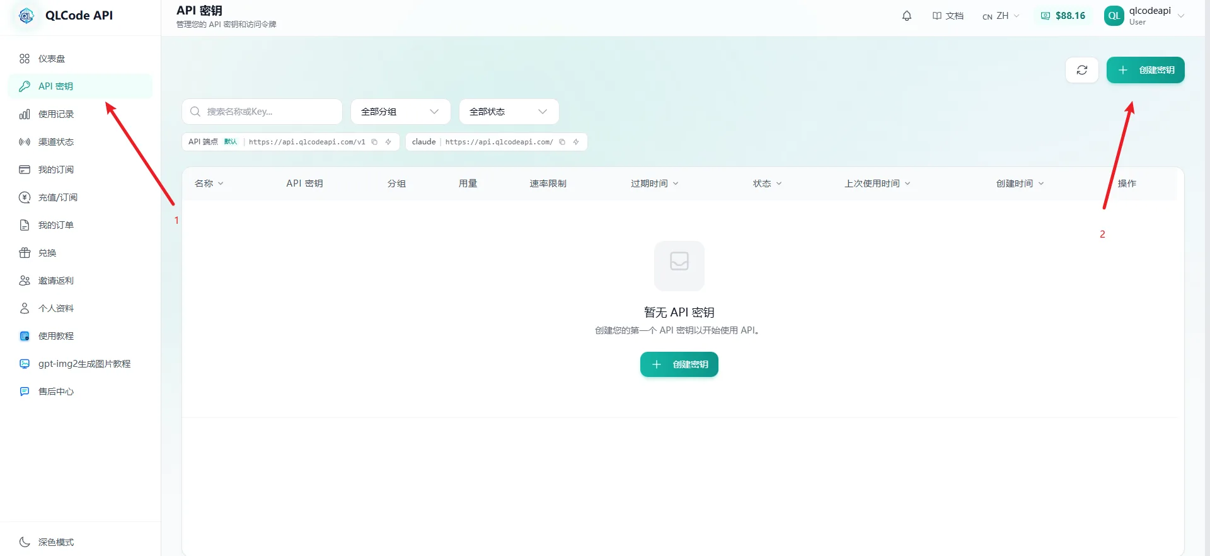
Task: Open the 使用教程 blue icon
Action: 25,336
